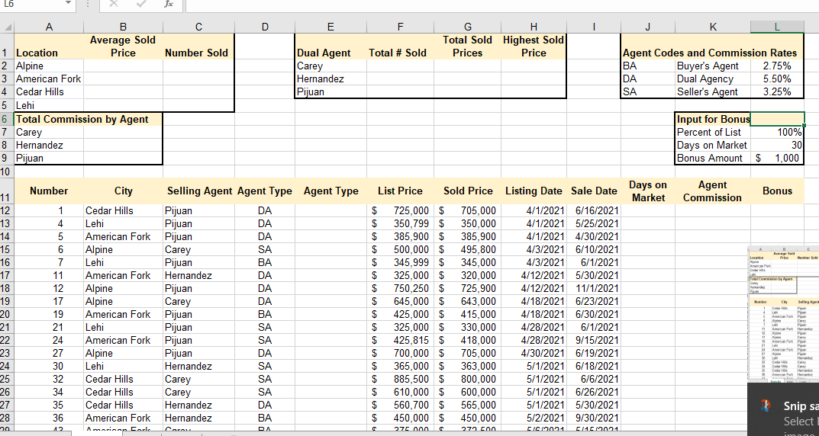819x436 pixels.
Task: Select the Days on Market value 30
Action: coord(777,145)
